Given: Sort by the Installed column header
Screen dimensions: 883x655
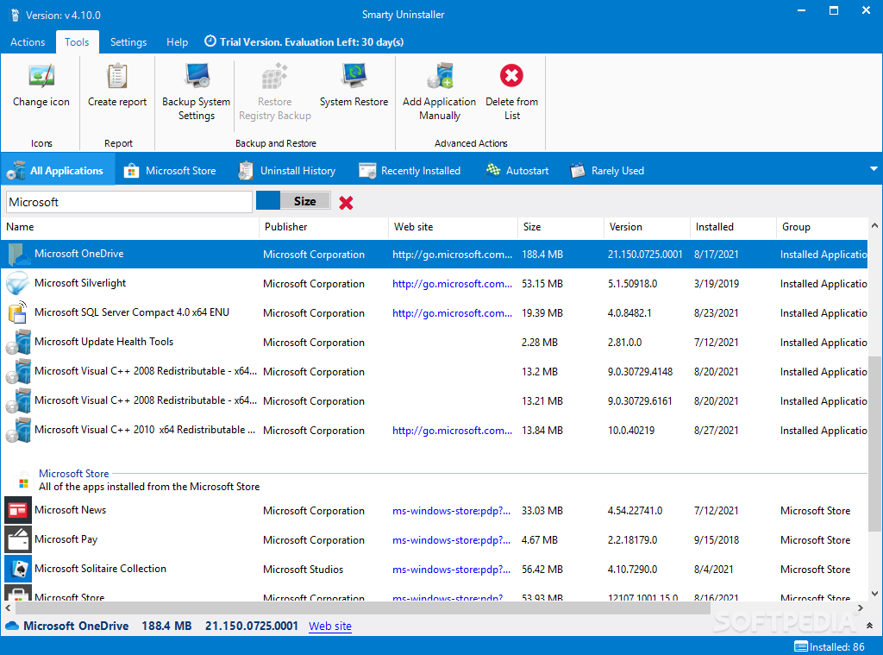Looking at the screenshot, I should [x=733, y=227].
